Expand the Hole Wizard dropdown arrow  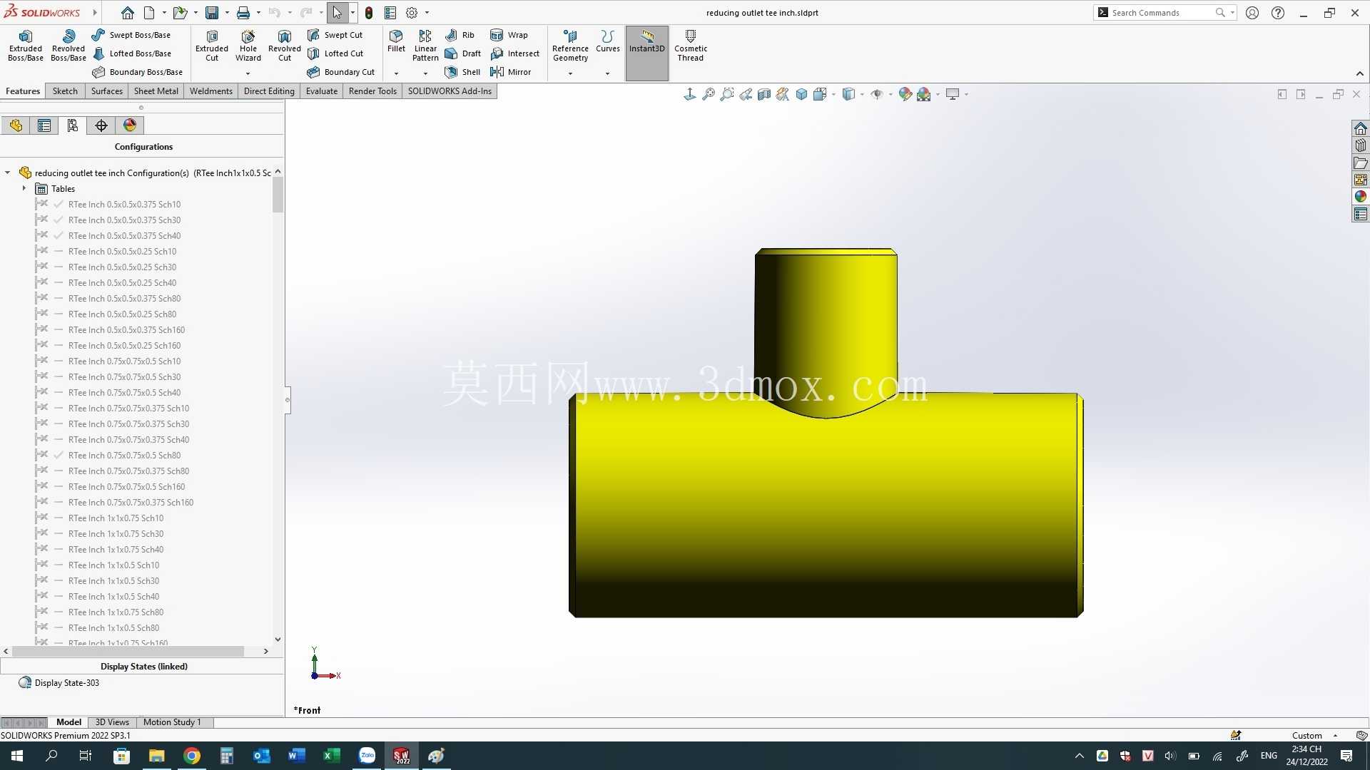(248, 73)
